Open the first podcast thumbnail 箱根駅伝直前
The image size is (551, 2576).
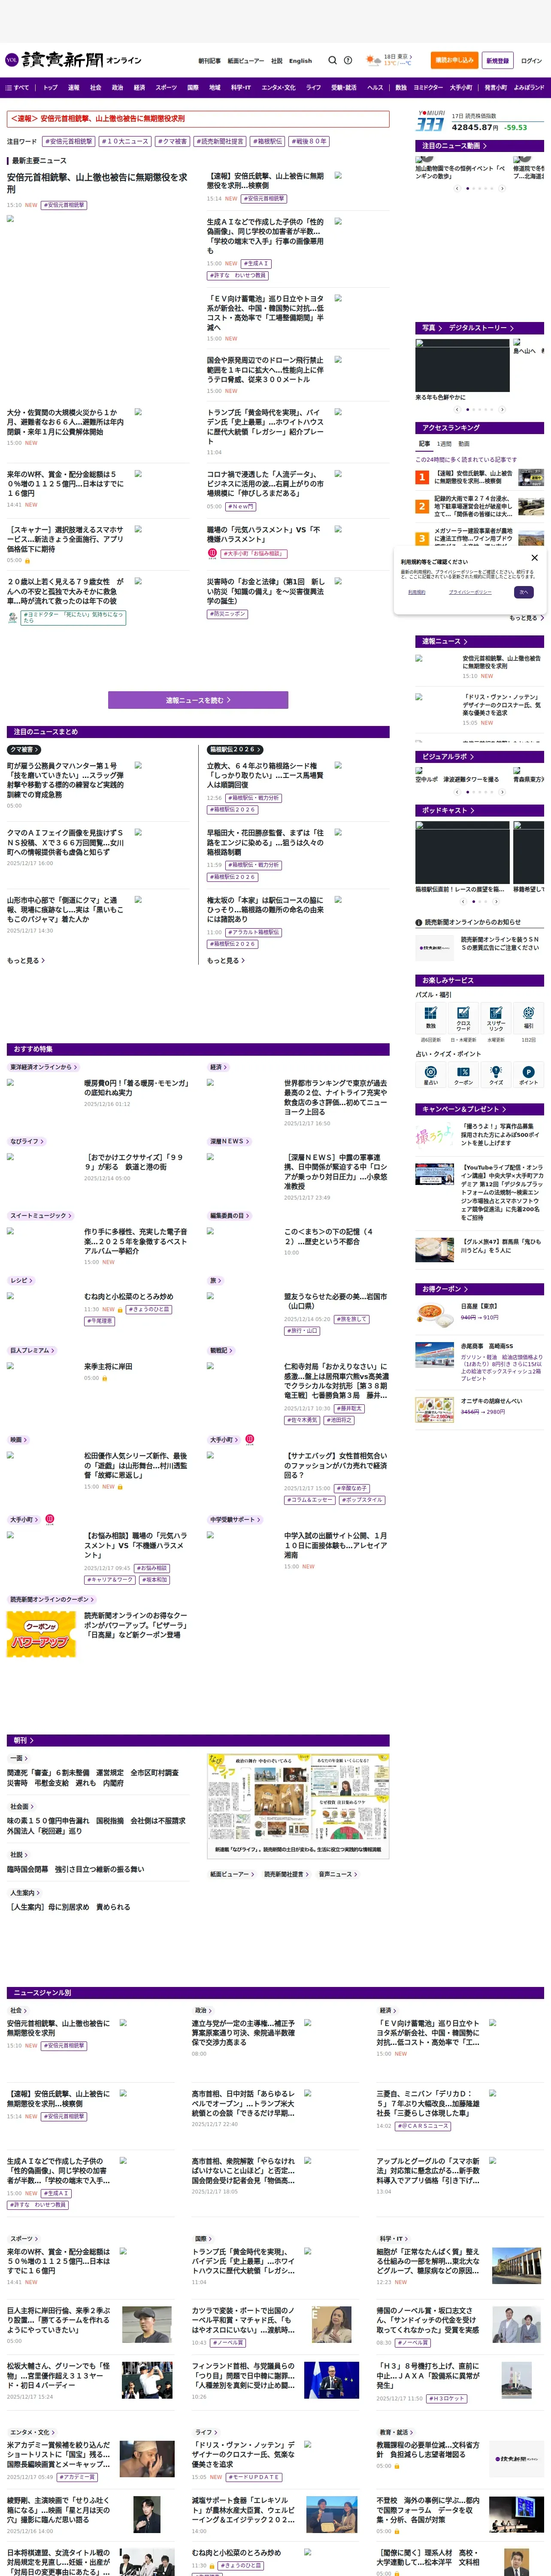(462, 853)
